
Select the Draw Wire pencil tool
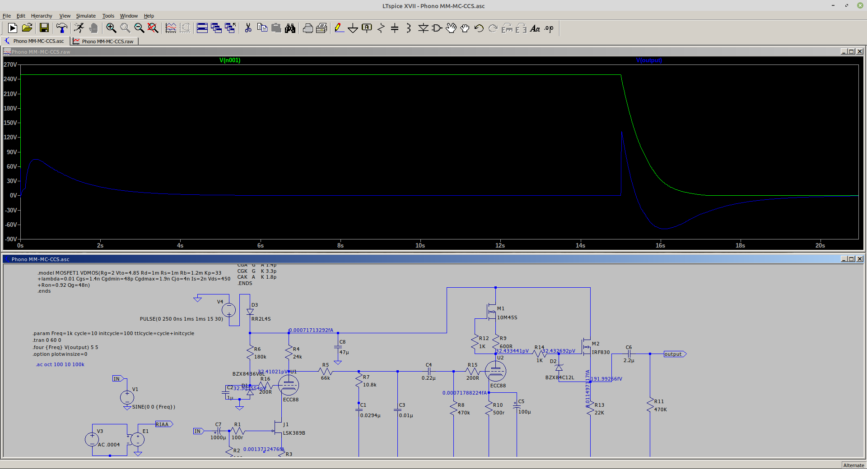[x=339, y=28]
